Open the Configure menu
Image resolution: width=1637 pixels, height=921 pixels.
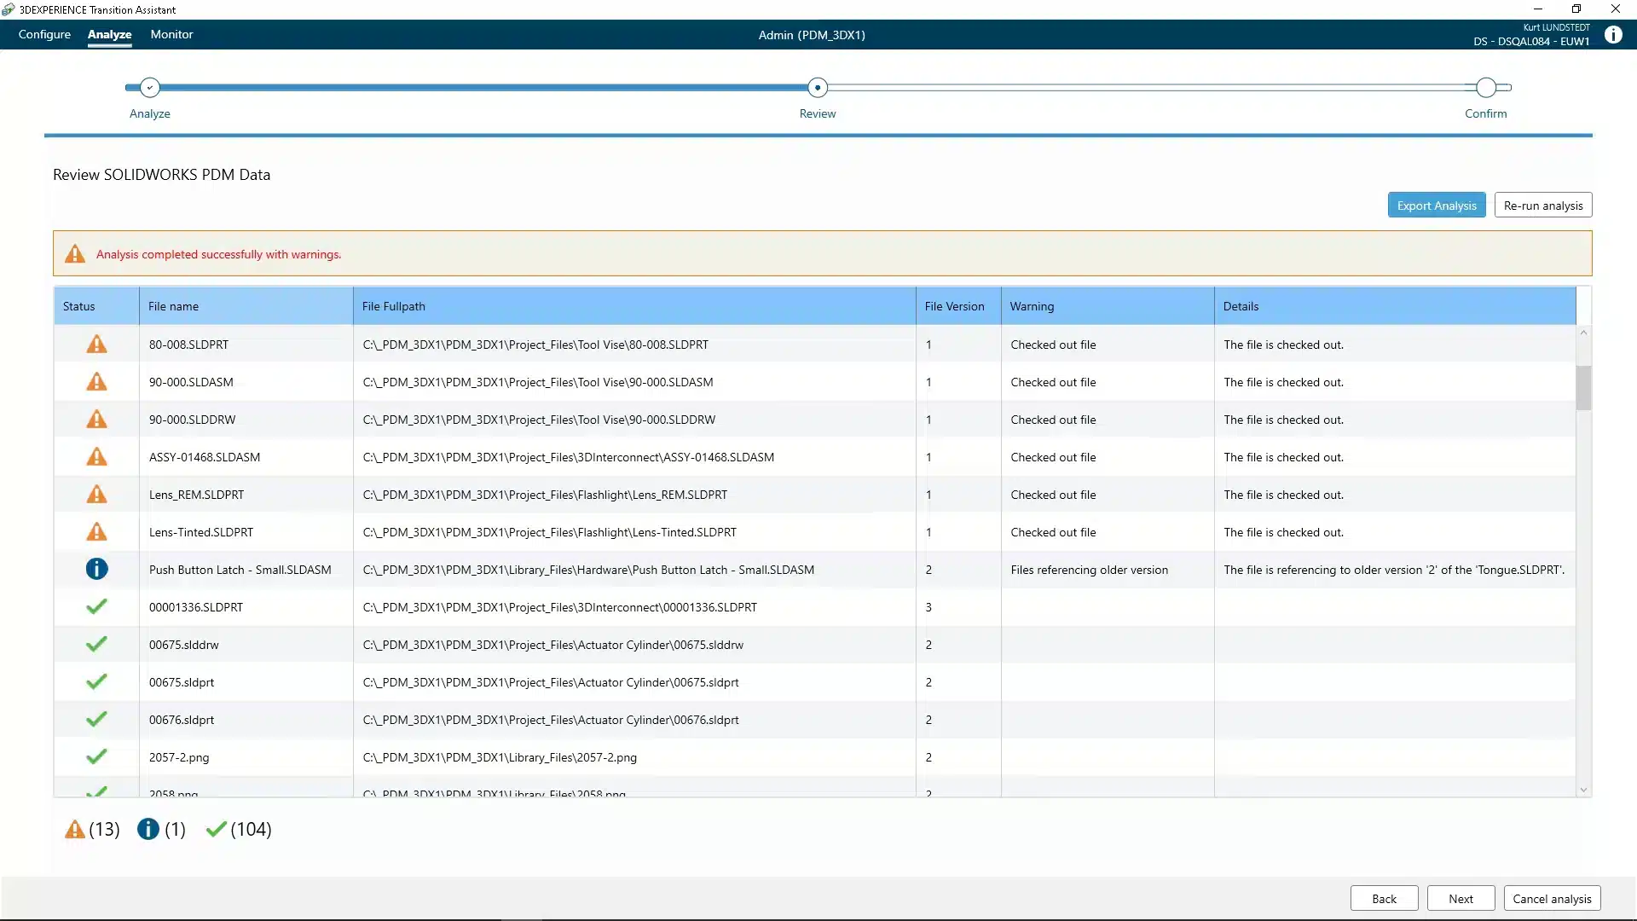click(x=45, y=35)
